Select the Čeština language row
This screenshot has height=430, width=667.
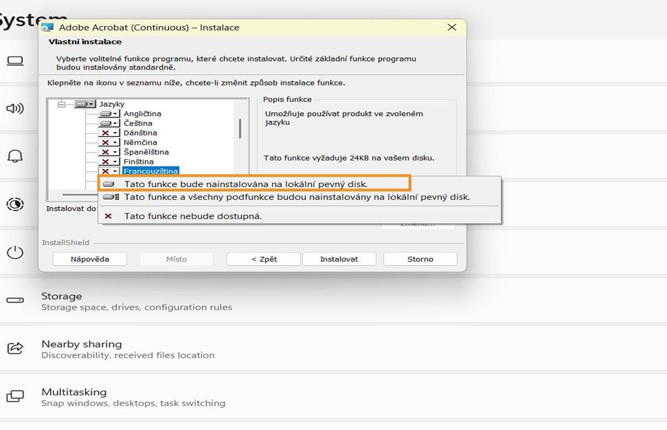(138, 123)
